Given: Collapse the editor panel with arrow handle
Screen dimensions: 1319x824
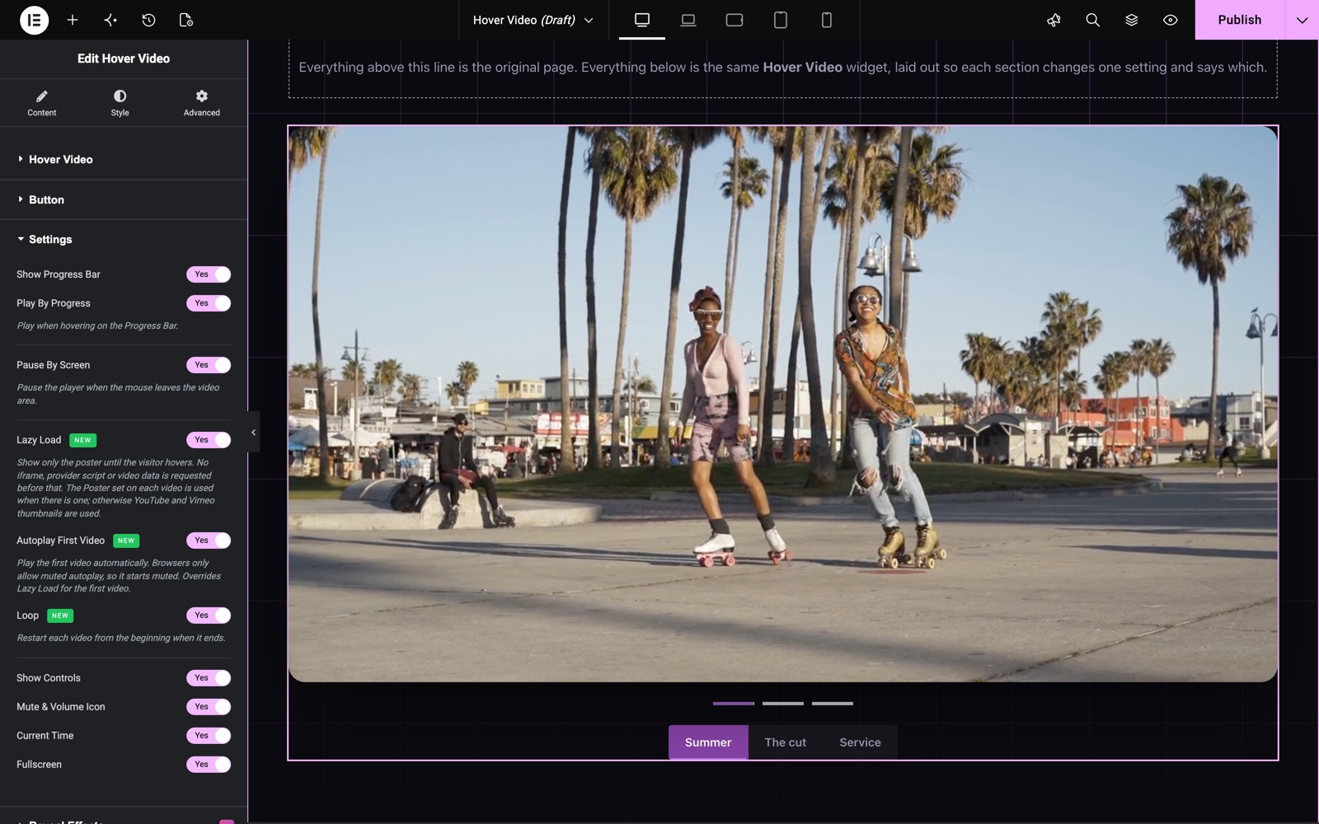Looking at the screenshot, I should (253, 432).
